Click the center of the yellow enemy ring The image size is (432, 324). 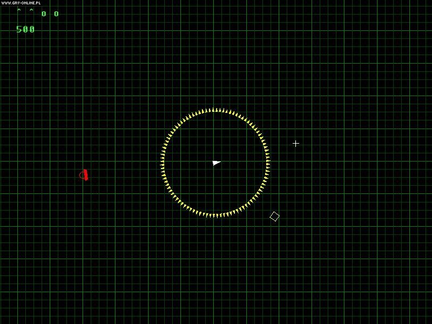coord(214,162)
